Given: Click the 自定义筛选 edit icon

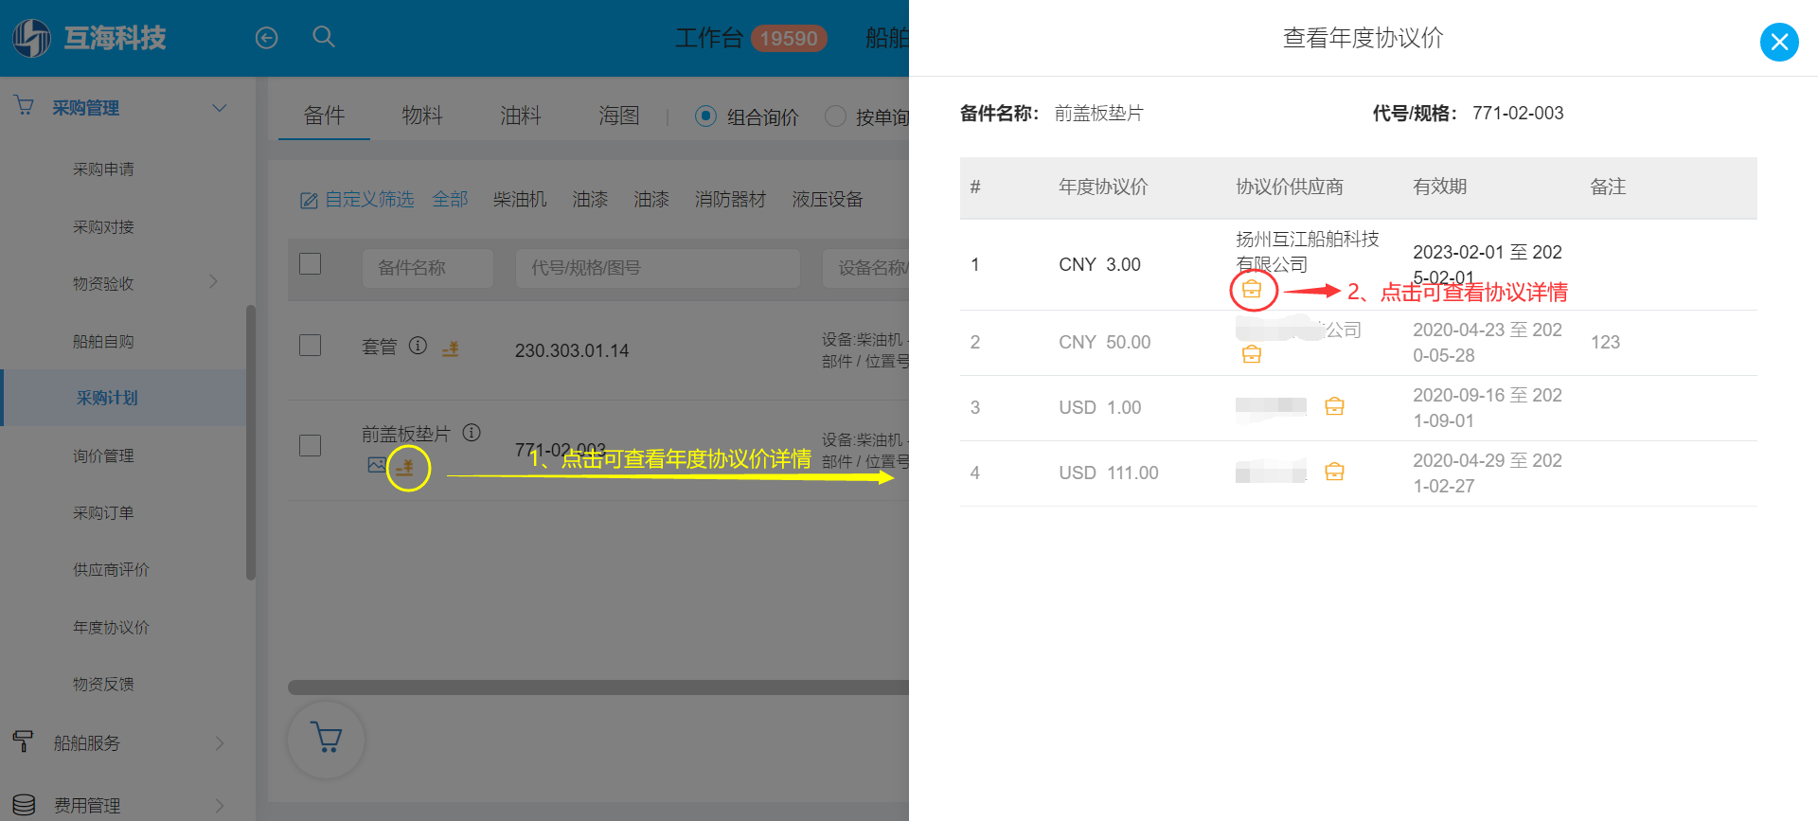Looking at the screenshot, I should (309, 201).
